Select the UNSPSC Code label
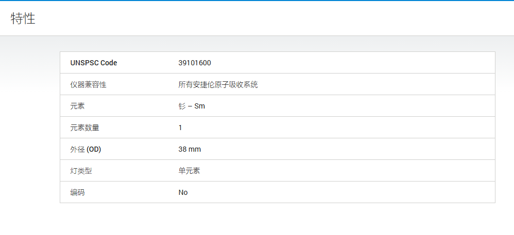 [94, 63]
